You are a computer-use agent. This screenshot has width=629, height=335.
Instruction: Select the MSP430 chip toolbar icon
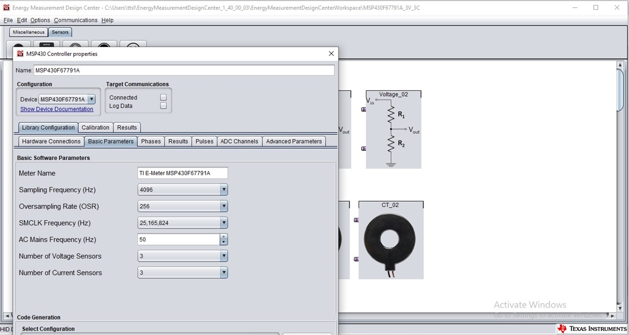tap(47, 45)
